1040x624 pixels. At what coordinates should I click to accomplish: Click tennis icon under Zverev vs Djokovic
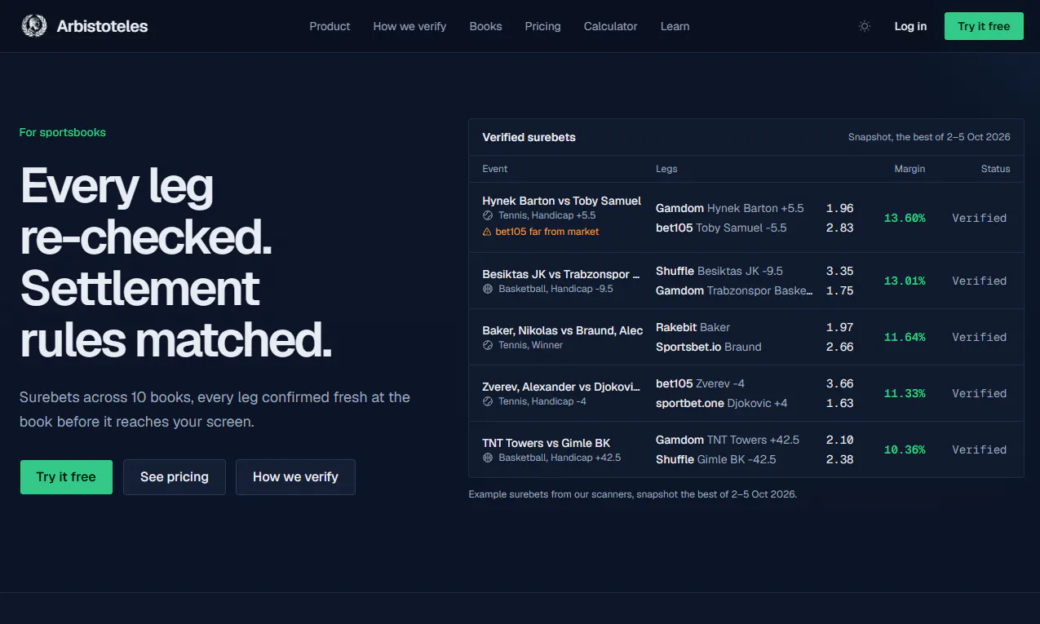488,401
